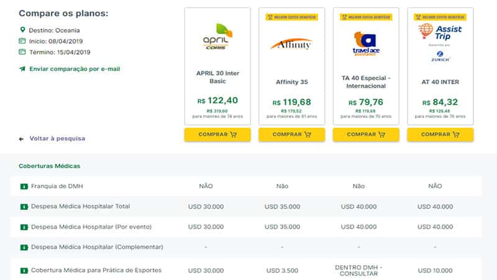The image size is (497, 280).
Task: Buy the APRIL 30 Inter Basic plan
Action: [217, 135]
